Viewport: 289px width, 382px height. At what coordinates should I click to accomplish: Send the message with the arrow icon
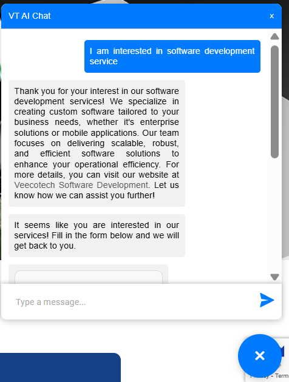point(267,300)
